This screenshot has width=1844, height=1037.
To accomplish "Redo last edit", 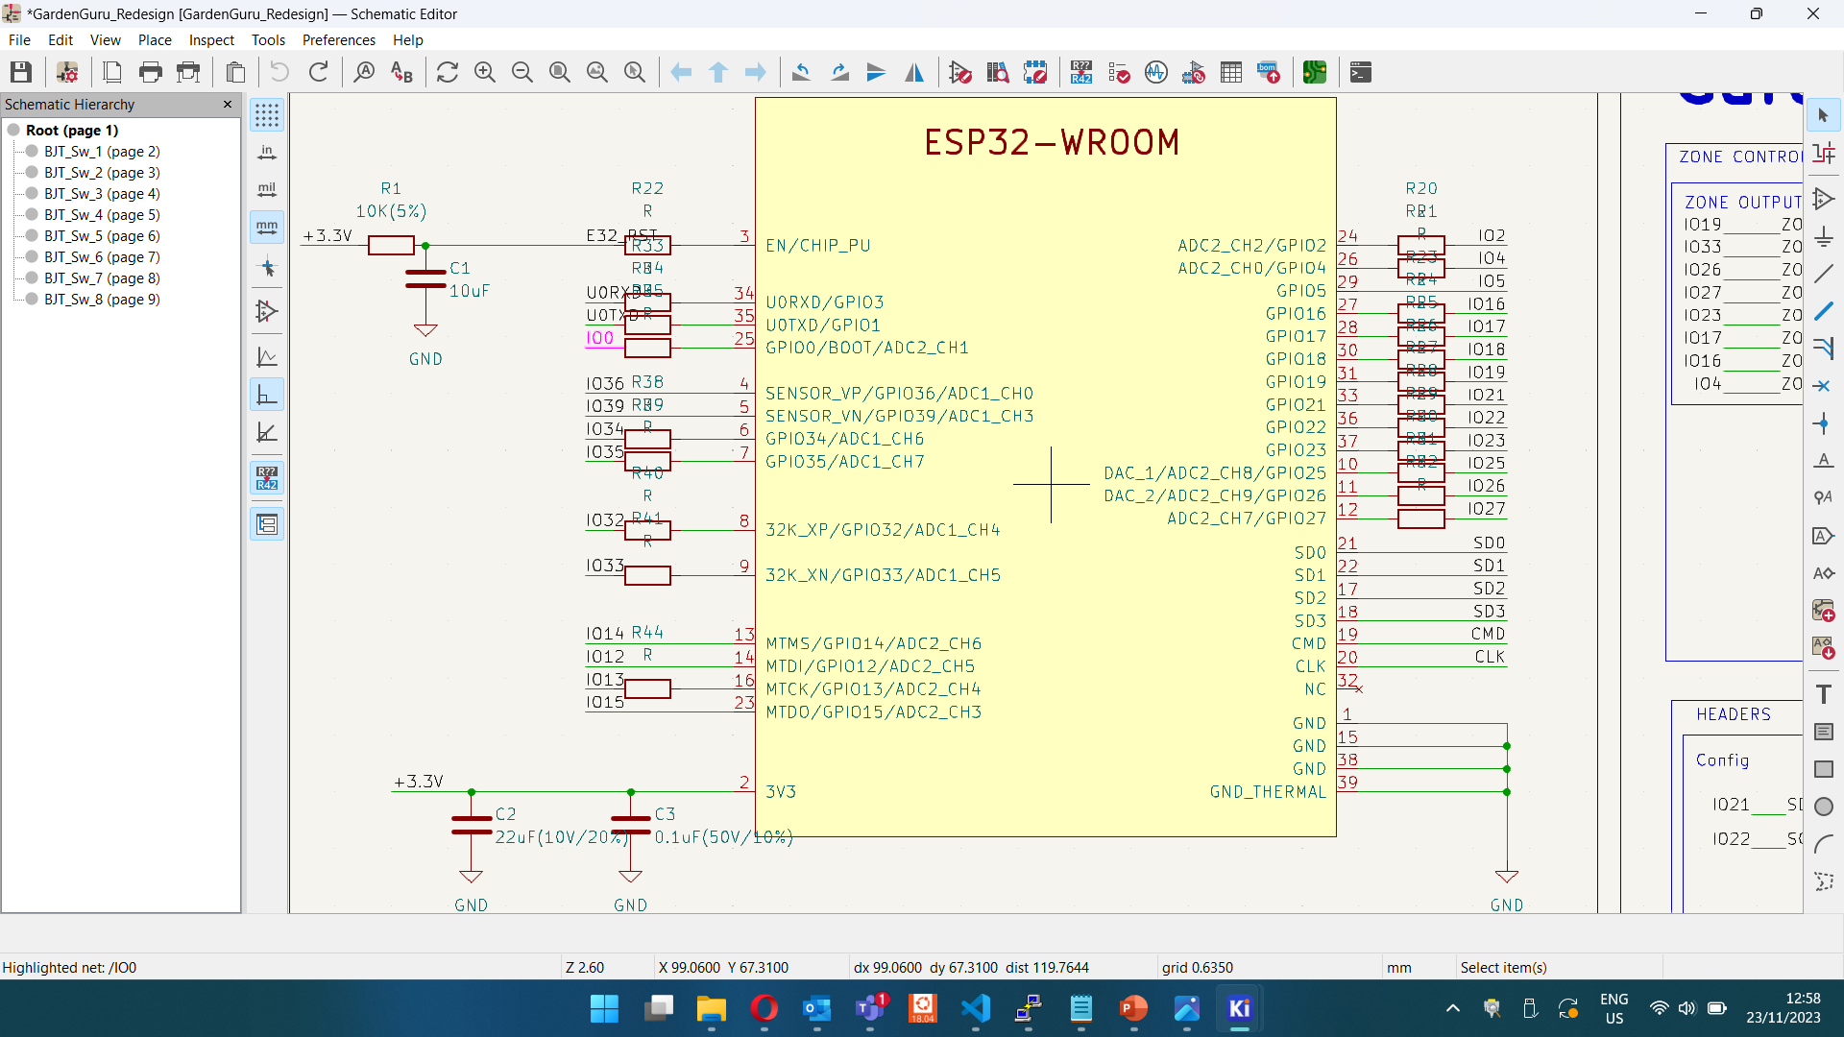I will pyautogui.click(x=318, y=72).
